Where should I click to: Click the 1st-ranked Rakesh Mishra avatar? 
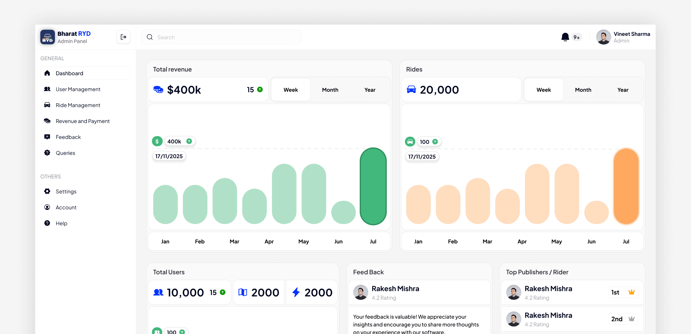point(514,292)
